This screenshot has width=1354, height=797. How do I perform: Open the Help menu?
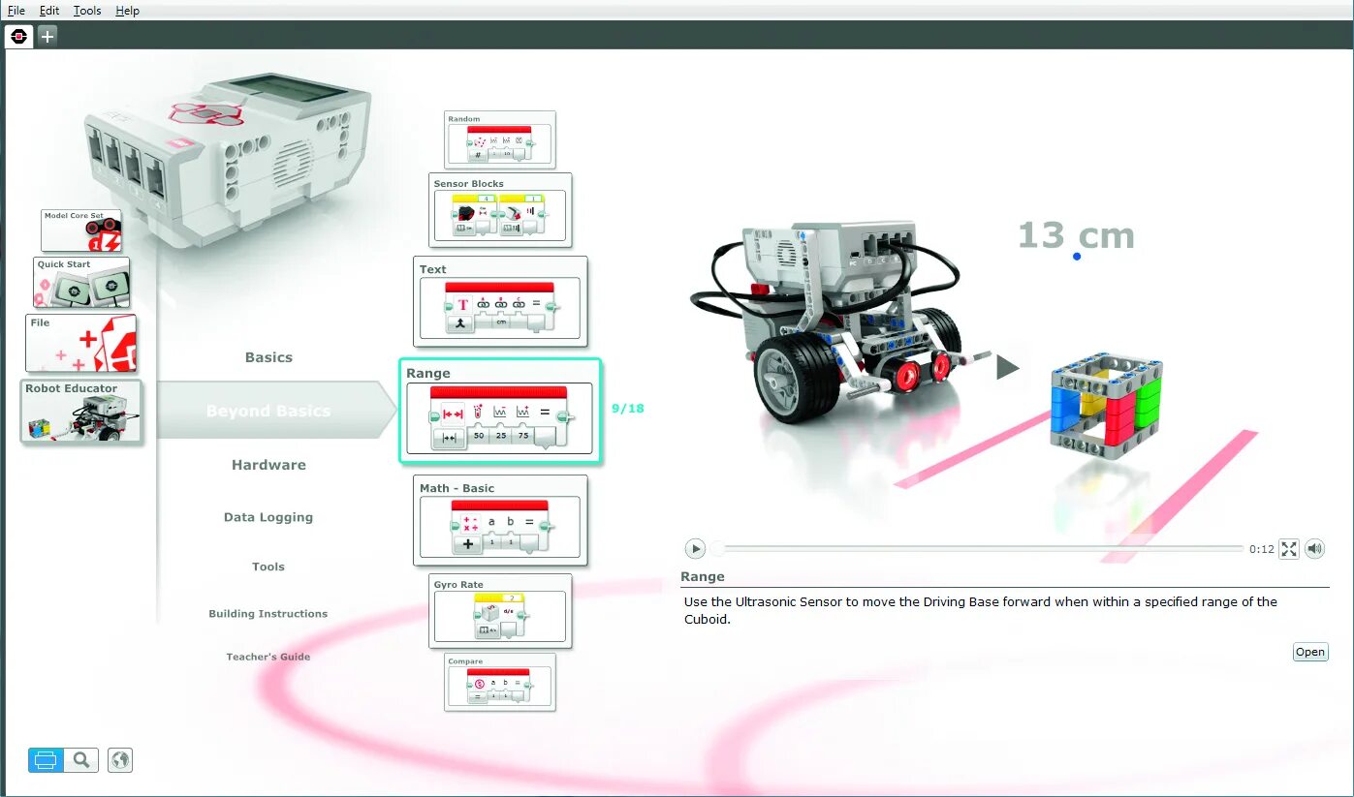tap(127, 11)
